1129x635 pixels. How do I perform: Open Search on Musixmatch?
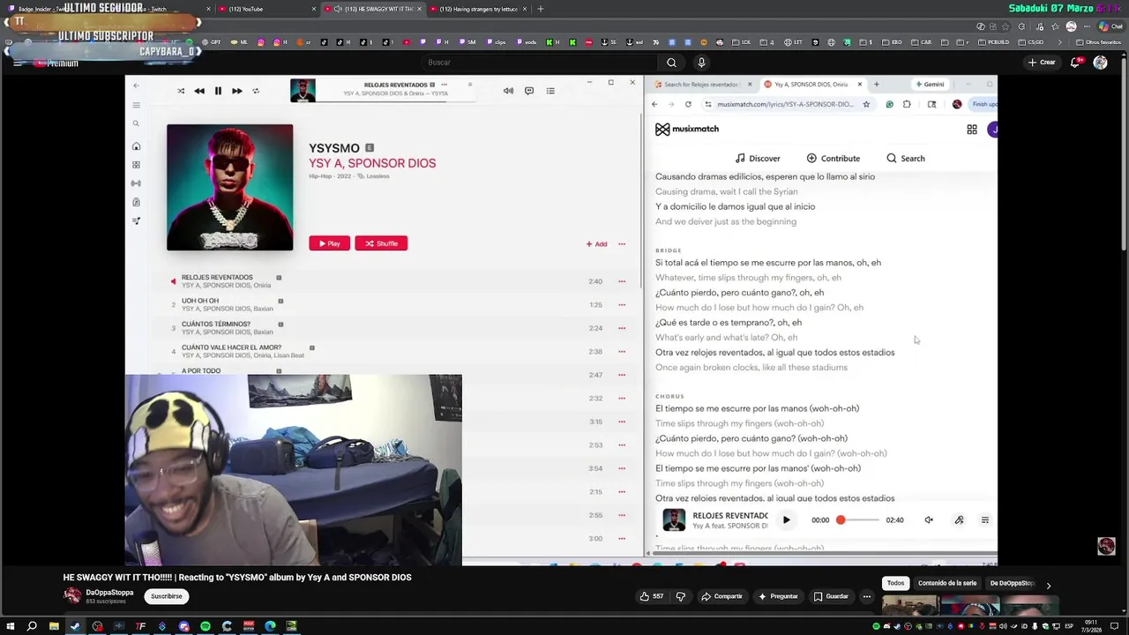tap(906, 159)
